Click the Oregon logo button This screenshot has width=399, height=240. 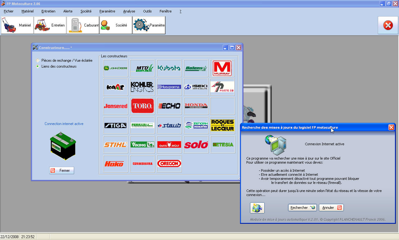(169, 164)
